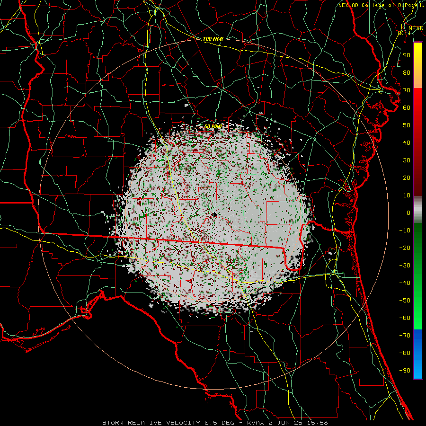Click the positive 20 value on velocity scale
Image resolution: width=426 pixels, height=426 pixels.
407,178
